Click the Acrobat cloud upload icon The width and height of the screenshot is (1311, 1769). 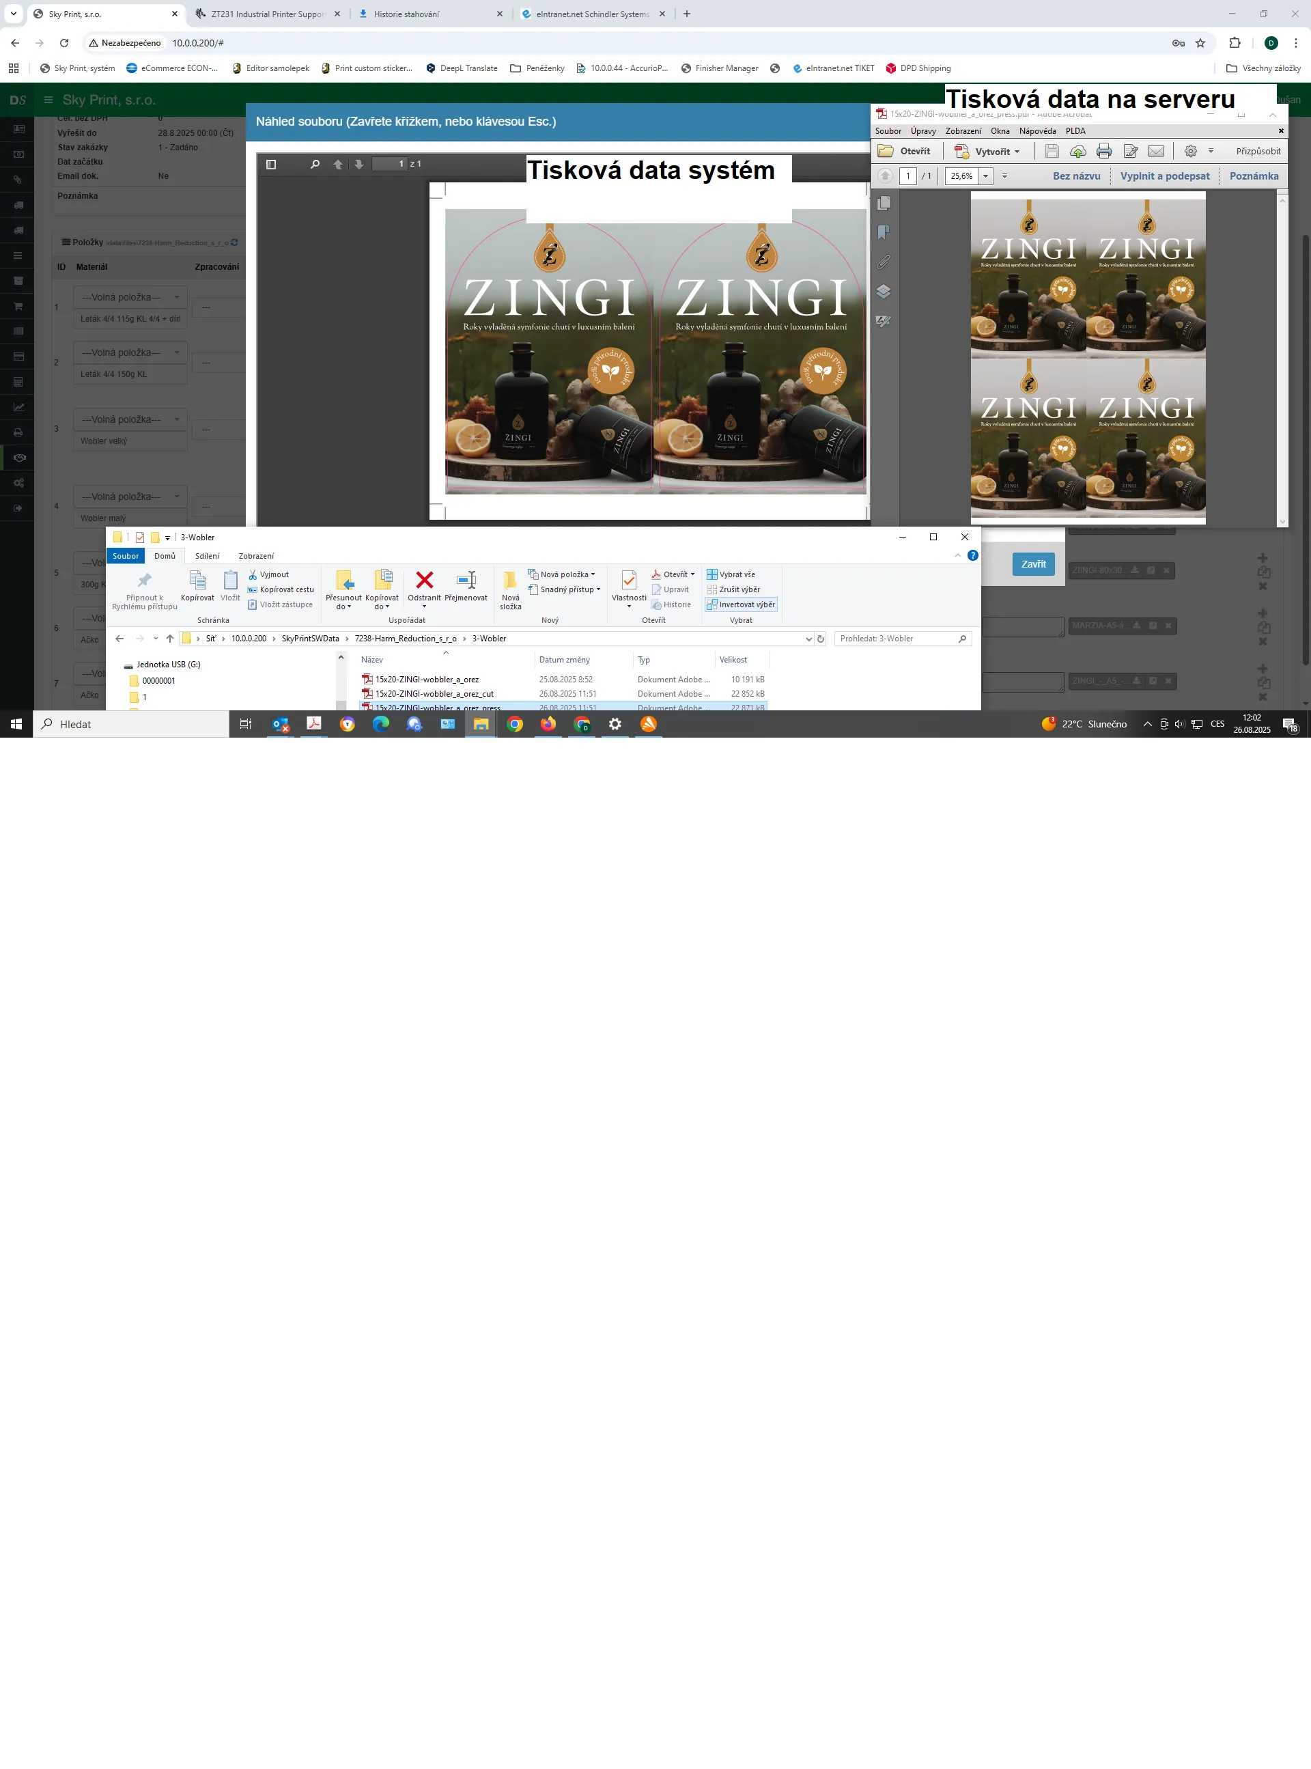click(1077, 151)
